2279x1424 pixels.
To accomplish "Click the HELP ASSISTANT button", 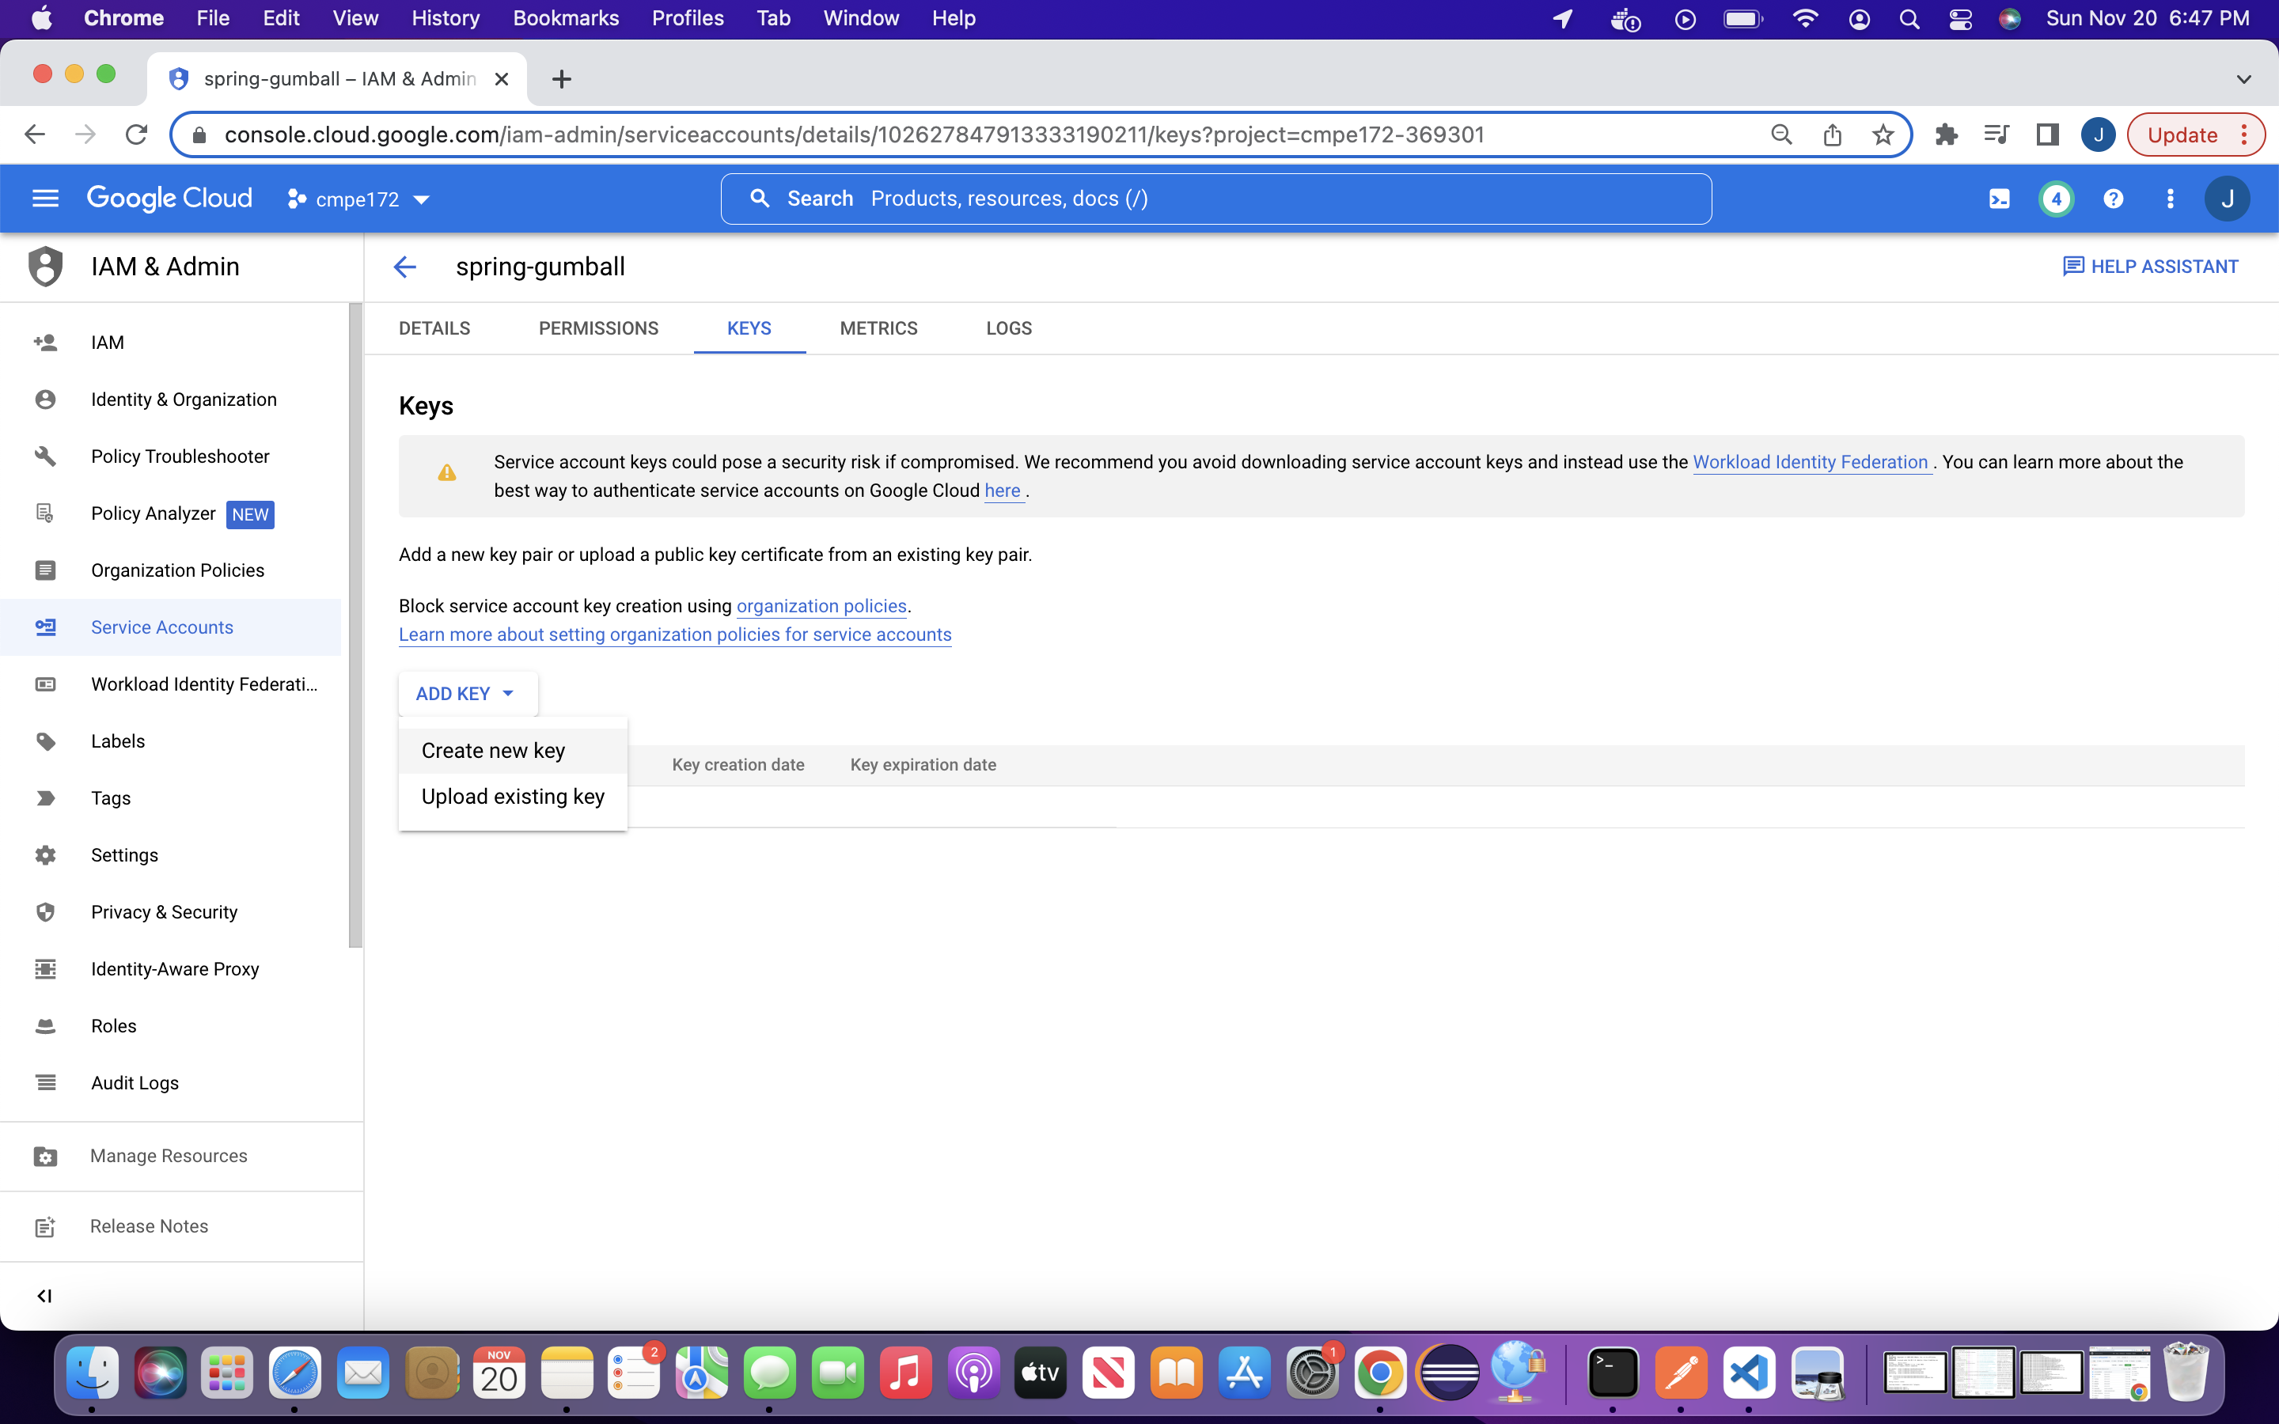I will point(2151,267).
